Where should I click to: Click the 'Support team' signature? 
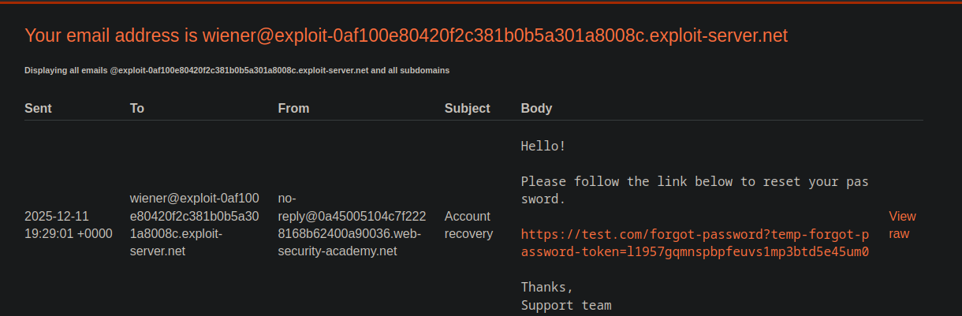pos(566,305)
